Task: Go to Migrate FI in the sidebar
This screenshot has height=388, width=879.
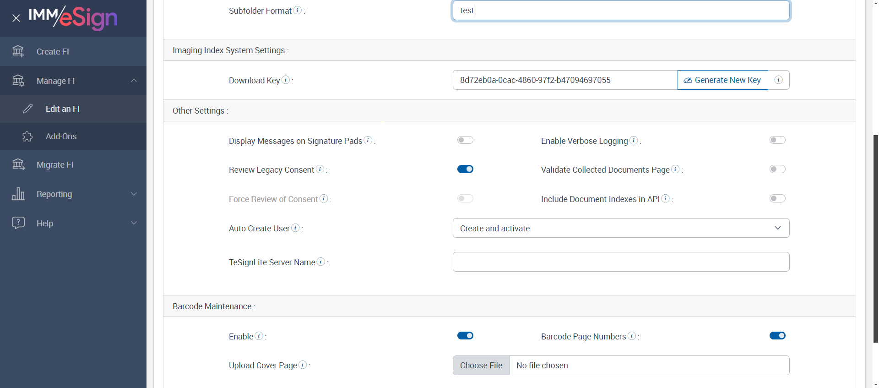Action: point(55,165)
